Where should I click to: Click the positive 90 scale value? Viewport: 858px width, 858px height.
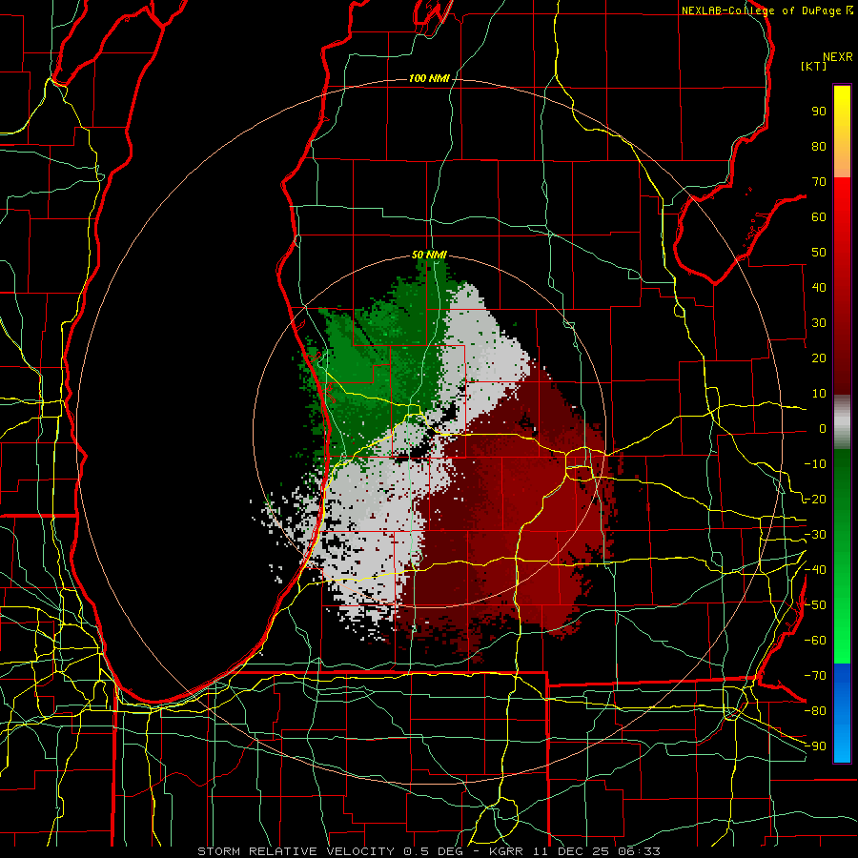[819, 112]
